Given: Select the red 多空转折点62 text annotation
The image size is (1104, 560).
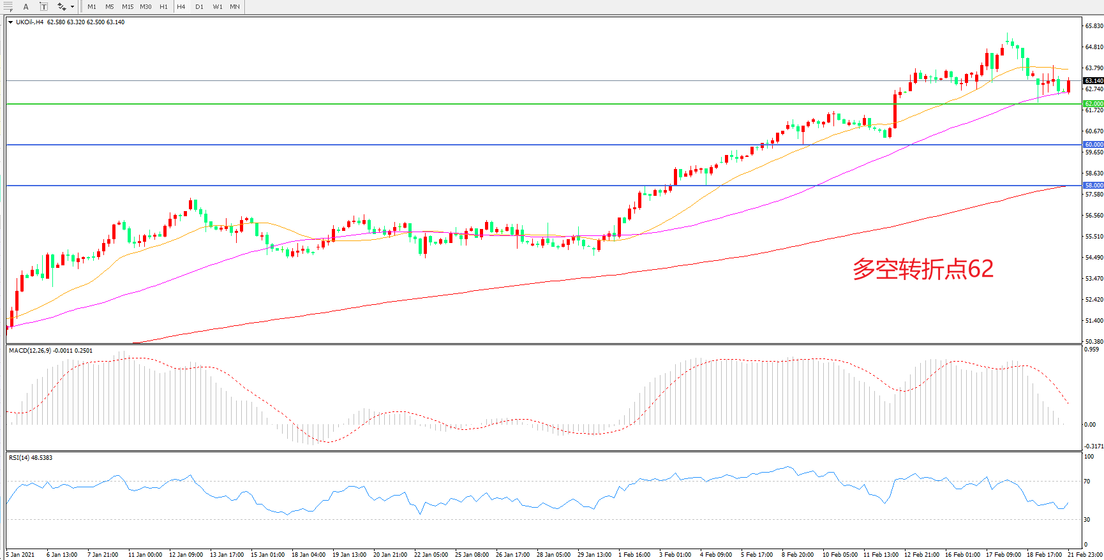Looking at the screenshot, I should tap(923, 269).
